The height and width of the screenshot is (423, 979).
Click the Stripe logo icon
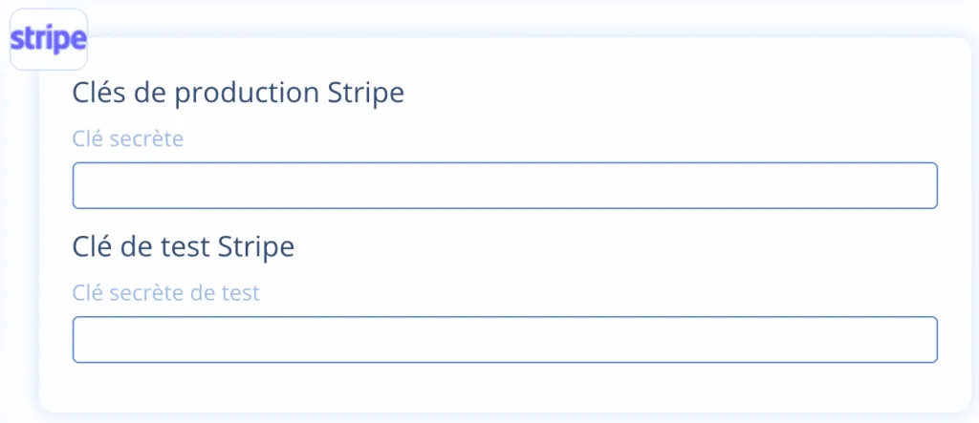49,40
